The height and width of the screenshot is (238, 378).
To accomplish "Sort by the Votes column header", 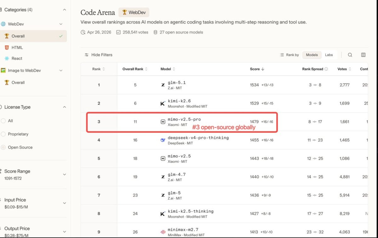I will [344, 69].
